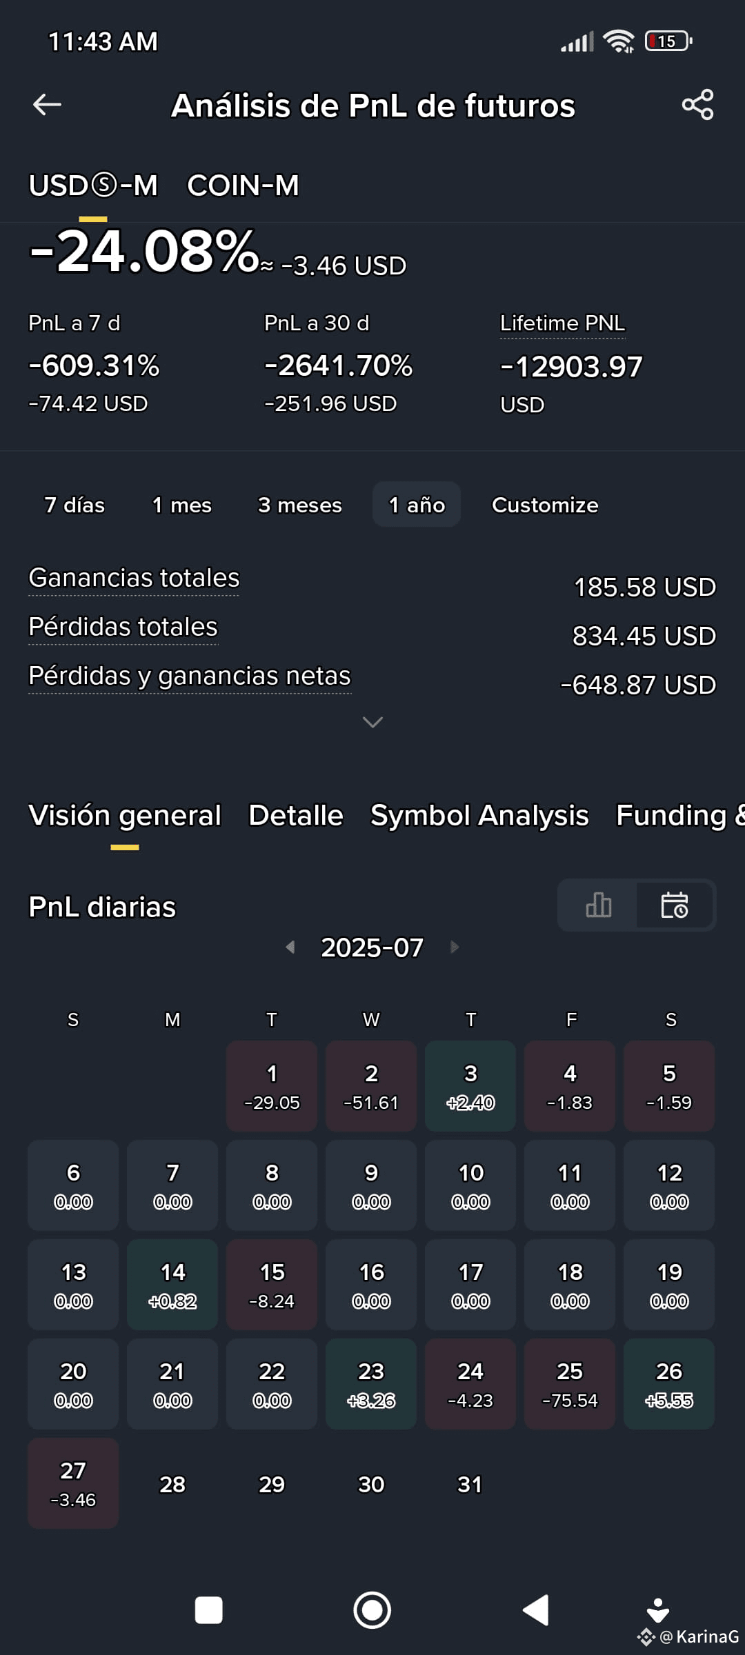The image size is (745, 1655).
Task: Open the Symbol Analysis tab
Action: pyautogui.click(x=479, y=816)
